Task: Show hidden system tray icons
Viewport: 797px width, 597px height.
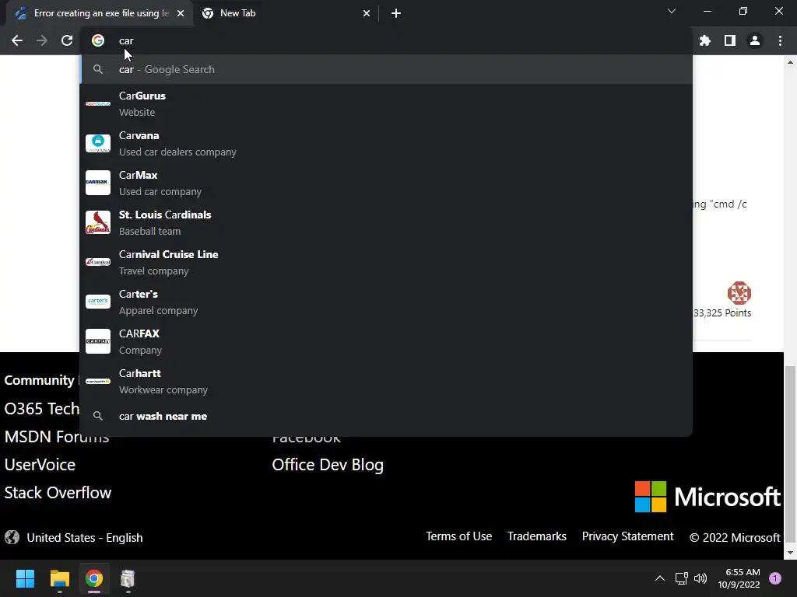Action: coord(660,578)
